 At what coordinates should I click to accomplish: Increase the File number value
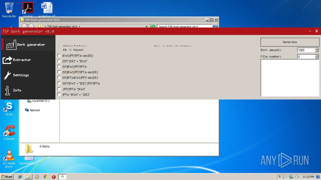[x=317, y=55]
